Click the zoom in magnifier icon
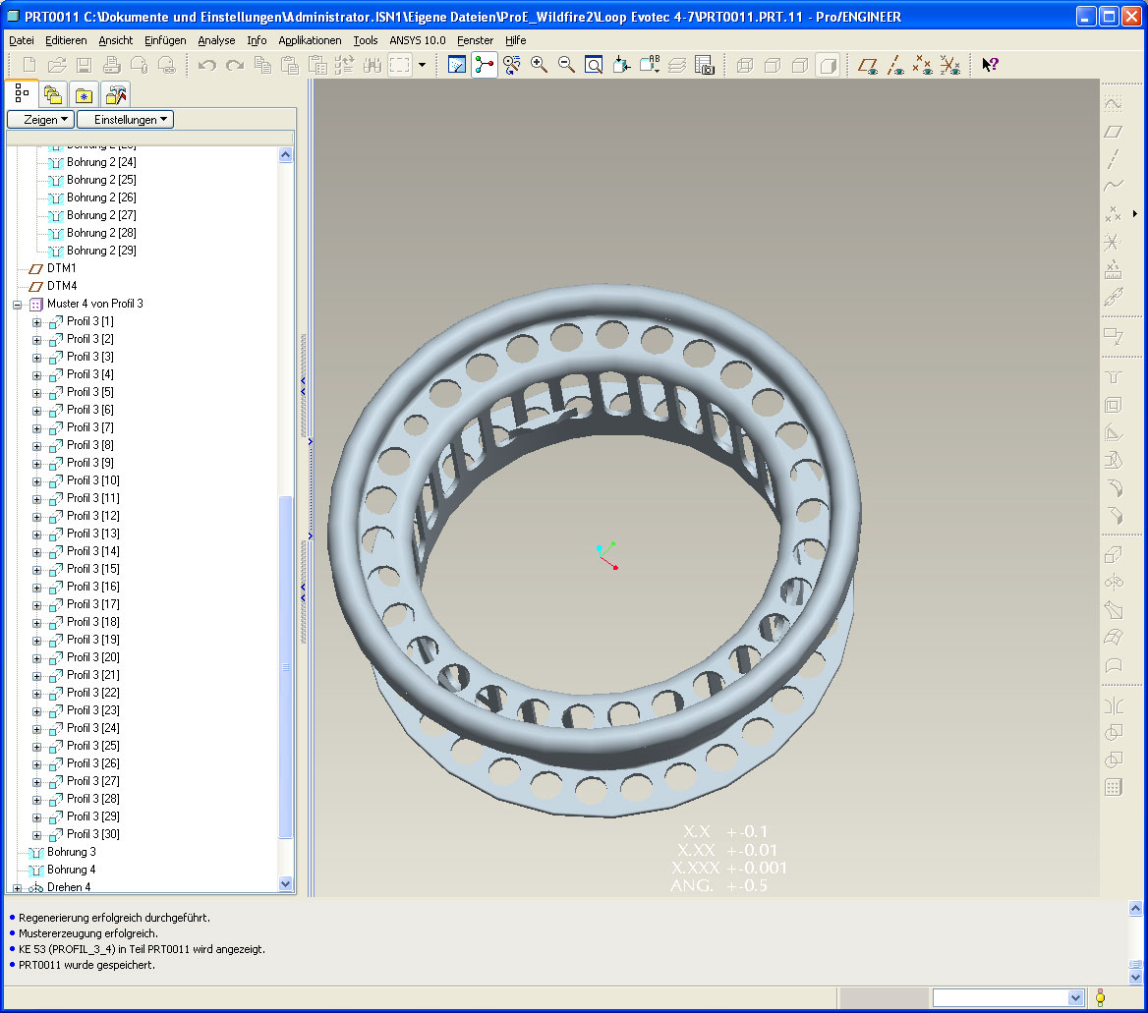 pyautogui.click(x=539, y=65)
